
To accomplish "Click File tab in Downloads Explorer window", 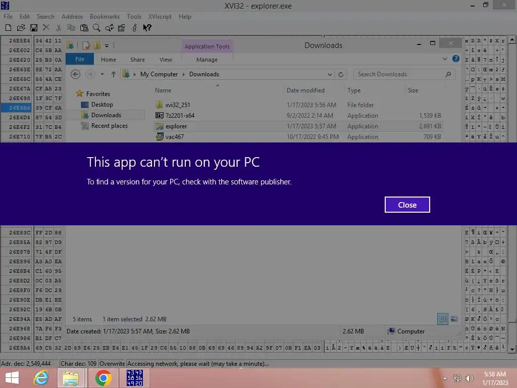I will click(80, 59).
